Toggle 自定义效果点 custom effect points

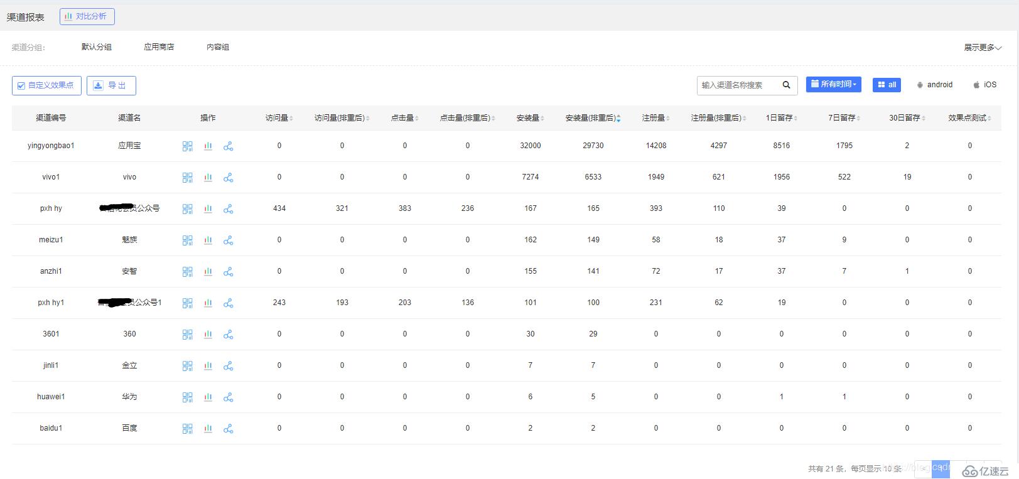click(46, 85)
